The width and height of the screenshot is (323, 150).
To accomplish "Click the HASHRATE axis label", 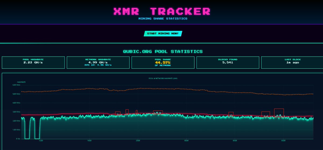I will (21, 82).
